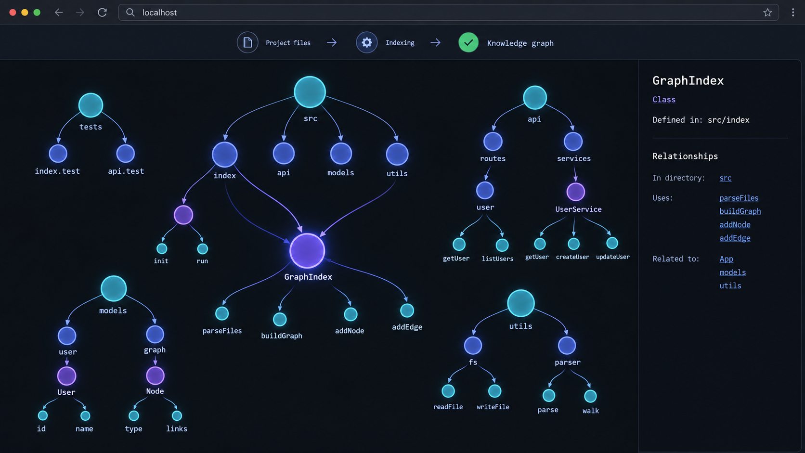Select the User class node under models
Screen dimensions: 805x453
pyautogui.click(x=66, y=376)
